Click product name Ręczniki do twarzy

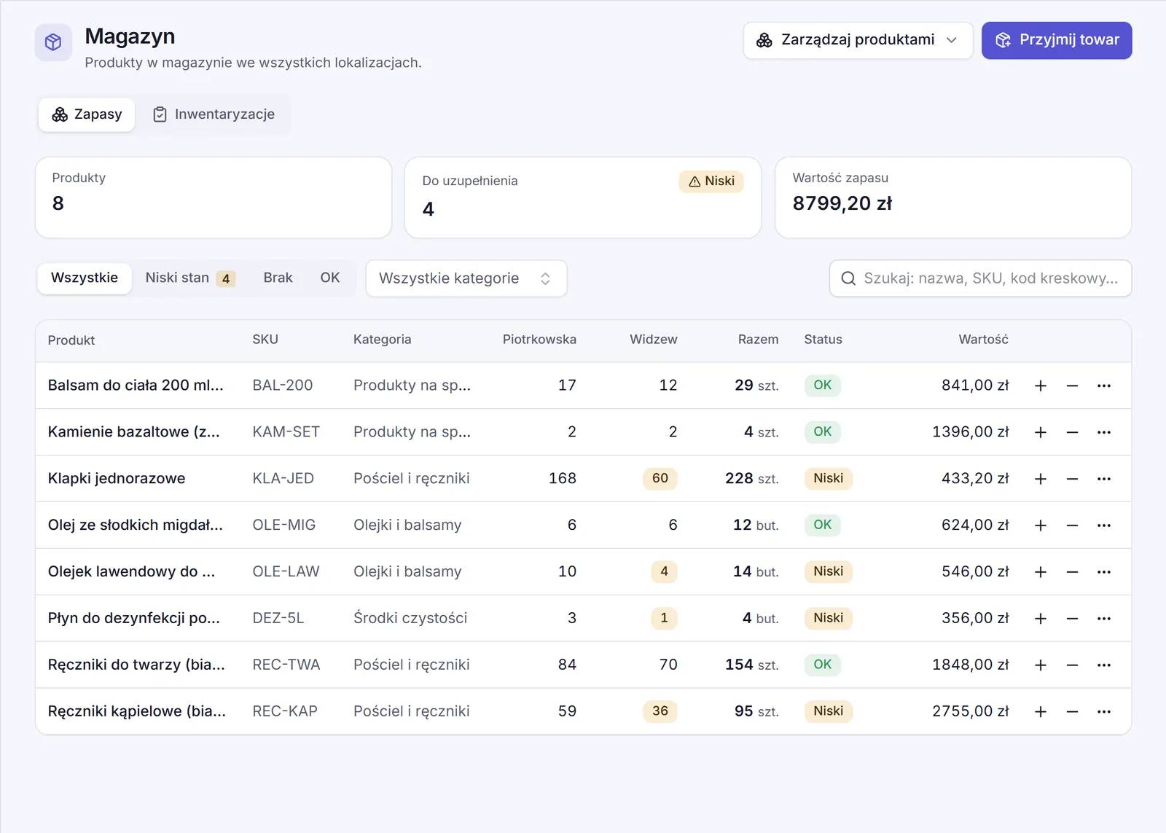(x=136, y=665)
